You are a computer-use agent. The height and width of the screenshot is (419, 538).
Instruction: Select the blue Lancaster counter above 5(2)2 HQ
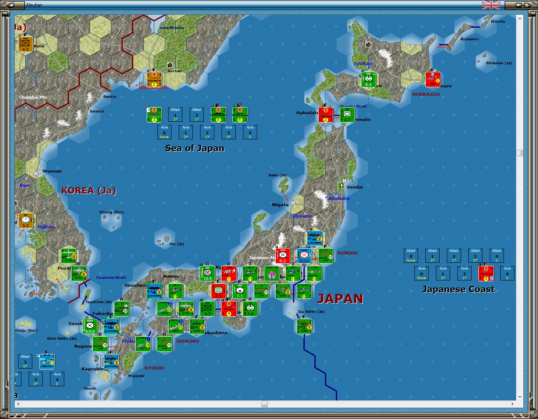(314, 238)
